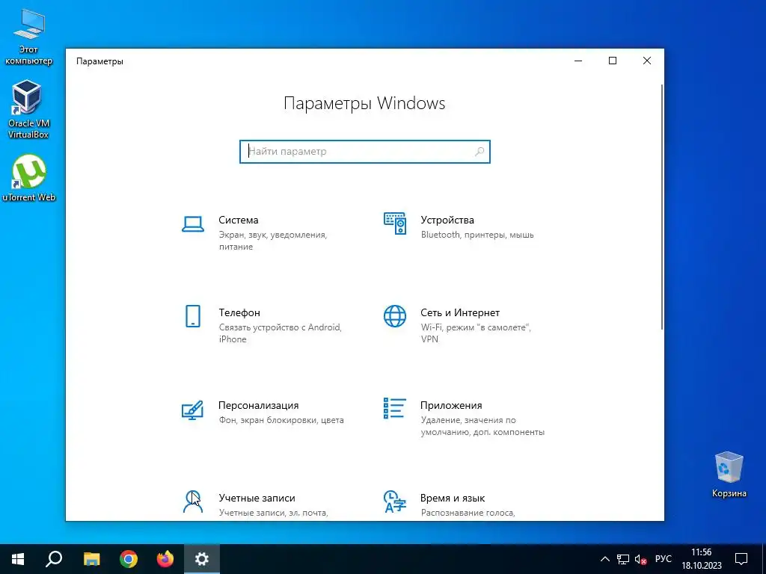Open the Телефон phone icon
This screenshot has width=766, height=574.
193,316
